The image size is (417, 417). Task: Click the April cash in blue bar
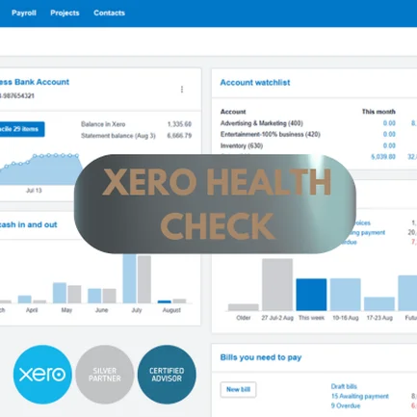point(24,300)
